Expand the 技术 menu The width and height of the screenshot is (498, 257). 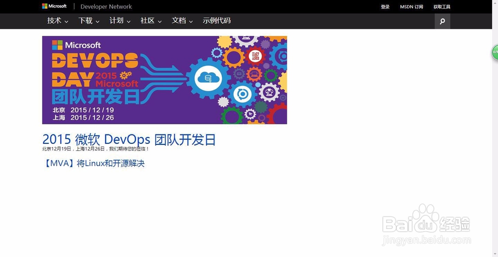(x=57, y=20)
